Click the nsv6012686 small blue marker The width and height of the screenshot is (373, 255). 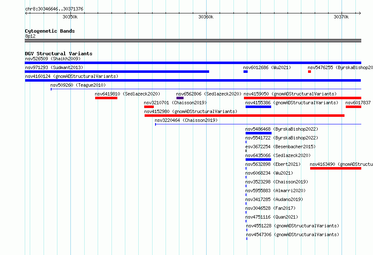246,72
